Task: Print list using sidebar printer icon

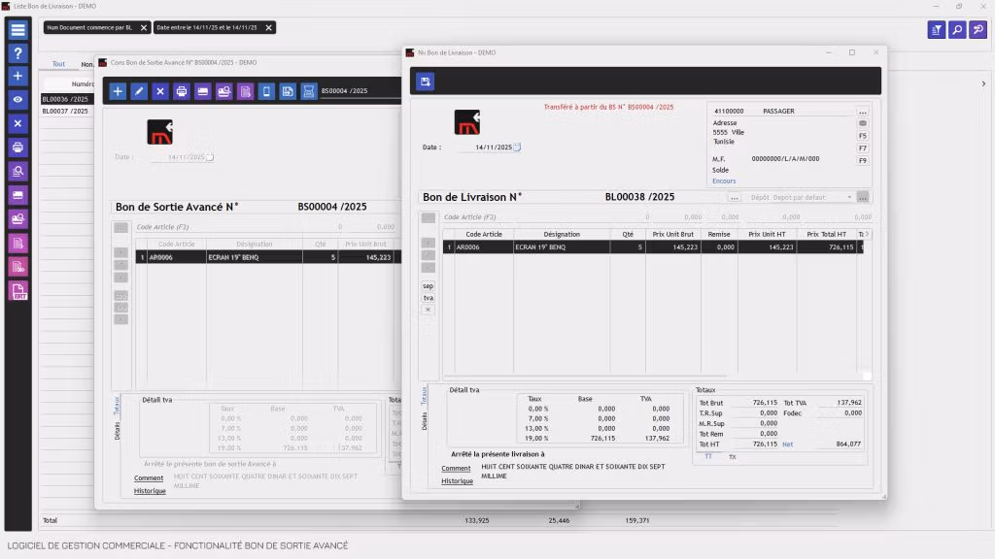Action: tap(17, 148)
